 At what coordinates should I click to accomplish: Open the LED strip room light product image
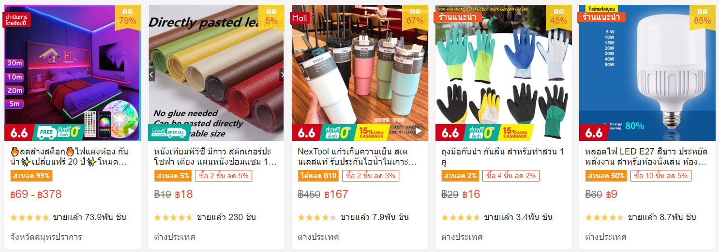(73, 73)
